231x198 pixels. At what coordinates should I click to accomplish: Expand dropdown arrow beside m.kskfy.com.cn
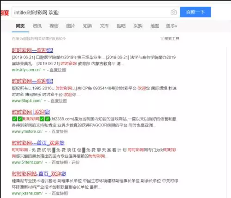pyautogui.click(x=44, y=70)
